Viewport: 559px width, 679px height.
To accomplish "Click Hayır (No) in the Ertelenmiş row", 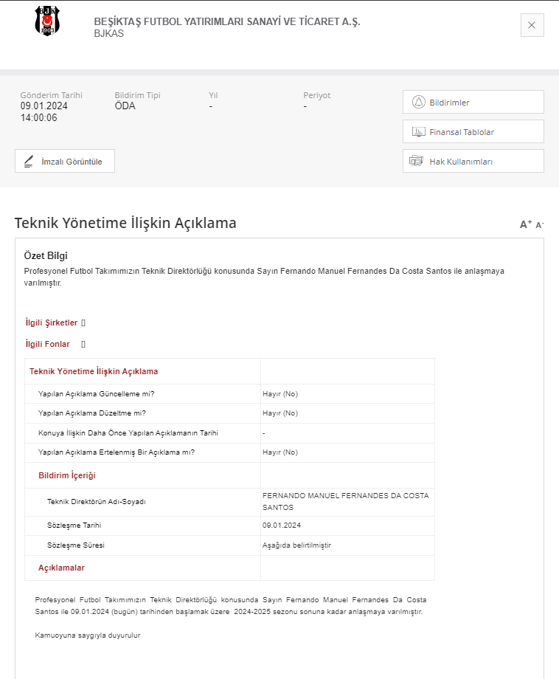I will [x=280, y=452].
